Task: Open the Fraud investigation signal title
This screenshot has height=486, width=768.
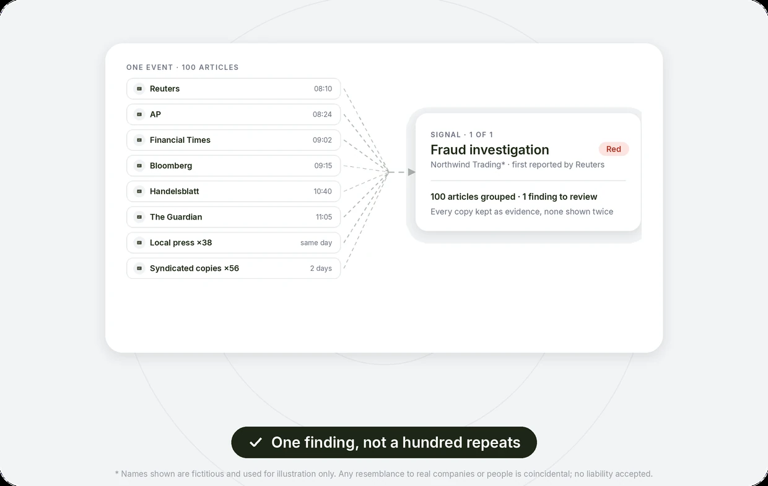Action: click(490, 150)
